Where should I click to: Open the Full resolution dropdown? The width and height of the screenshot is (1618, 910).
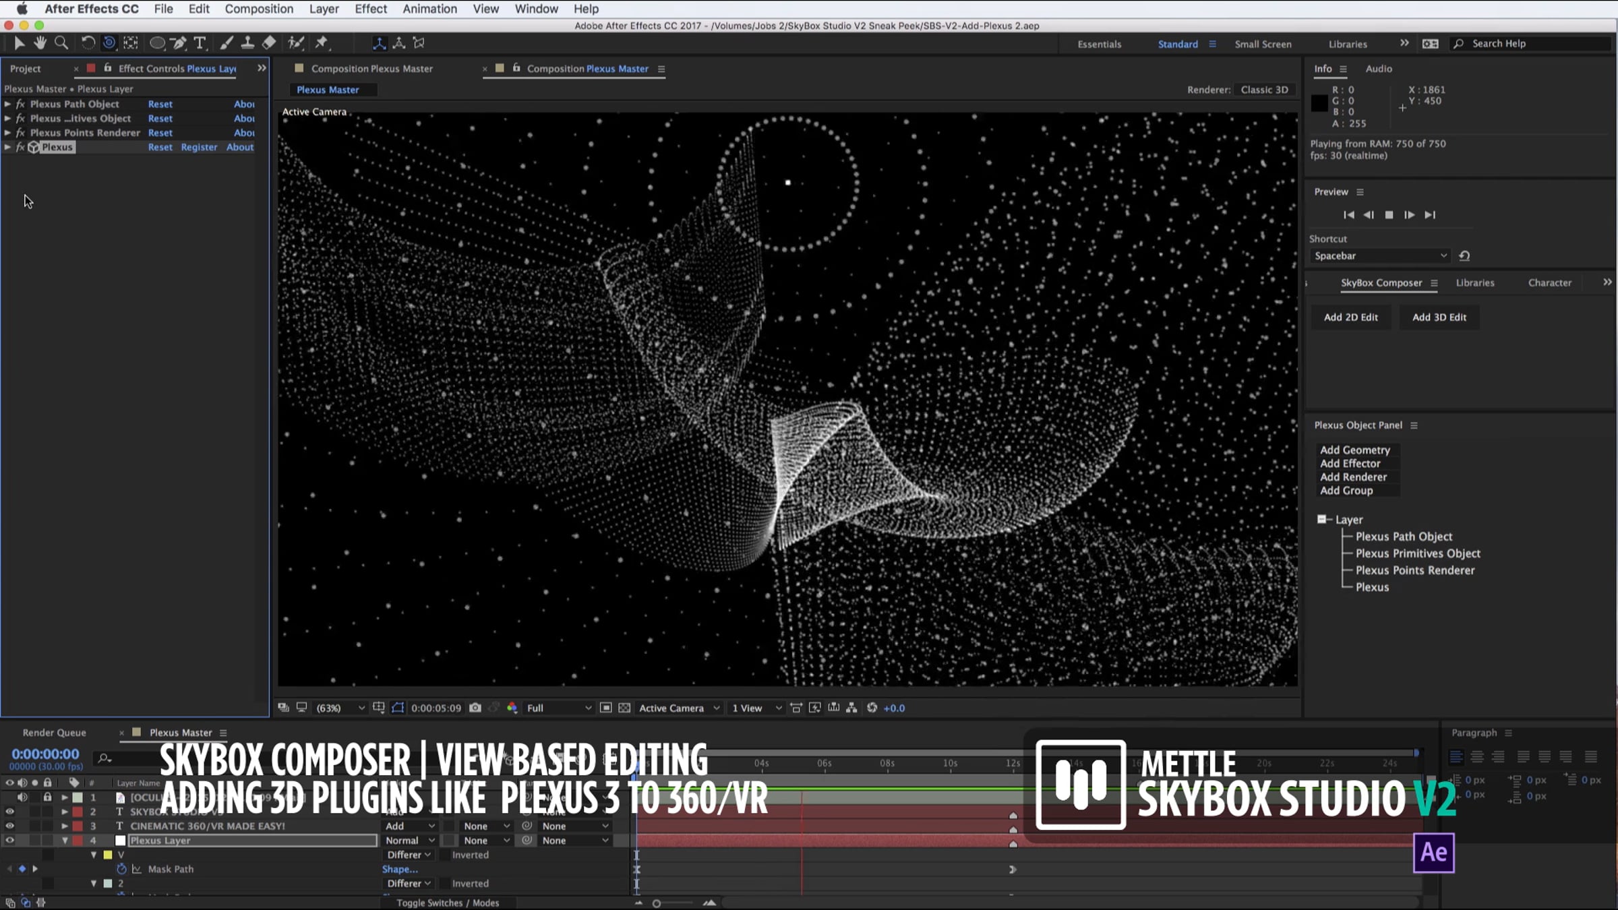[559, 708]
